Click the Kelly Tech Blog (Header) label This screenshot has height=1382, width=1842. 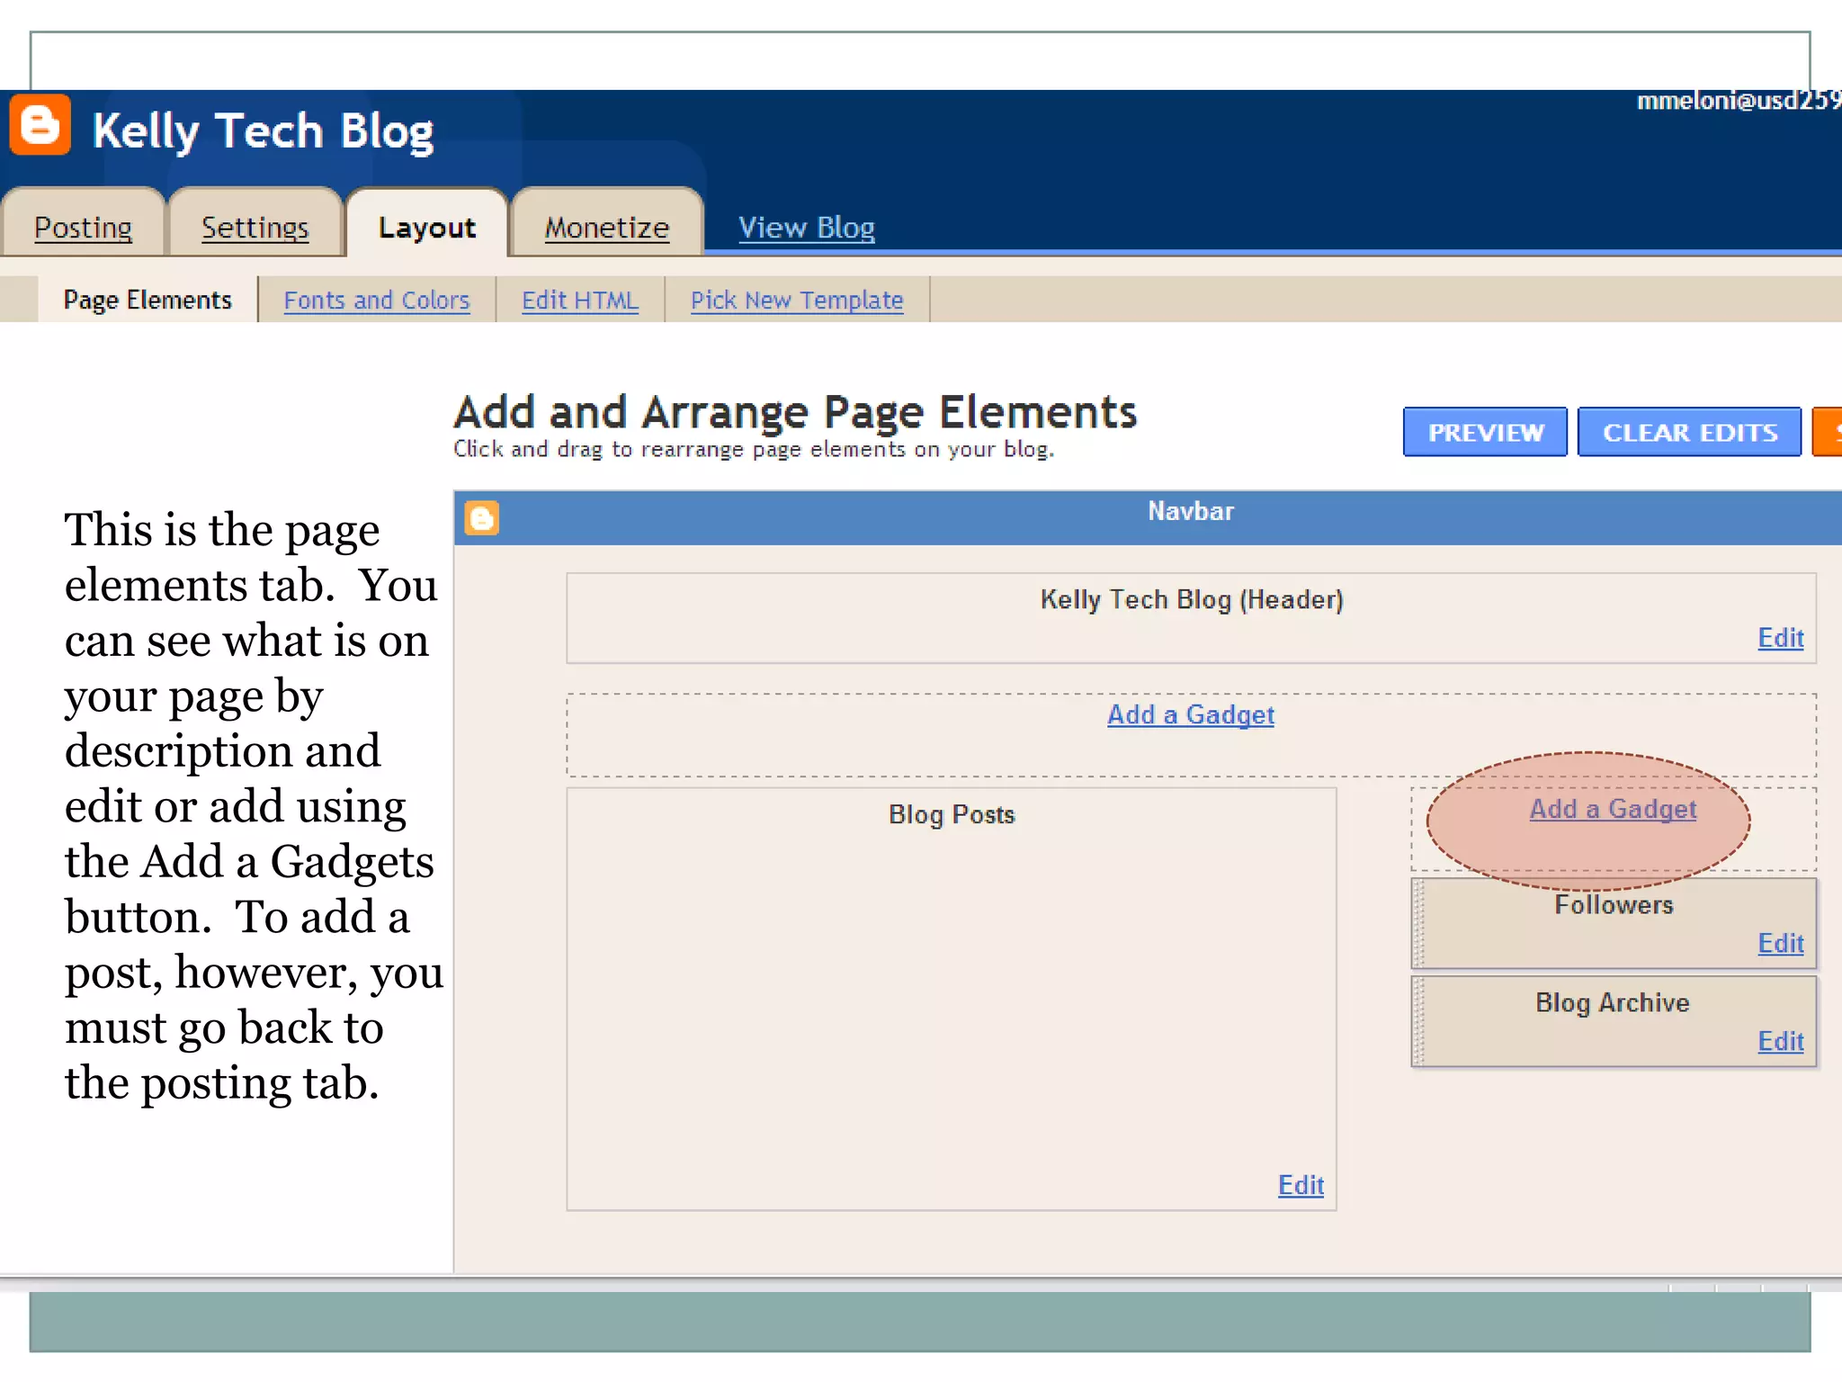[1192, 599]
